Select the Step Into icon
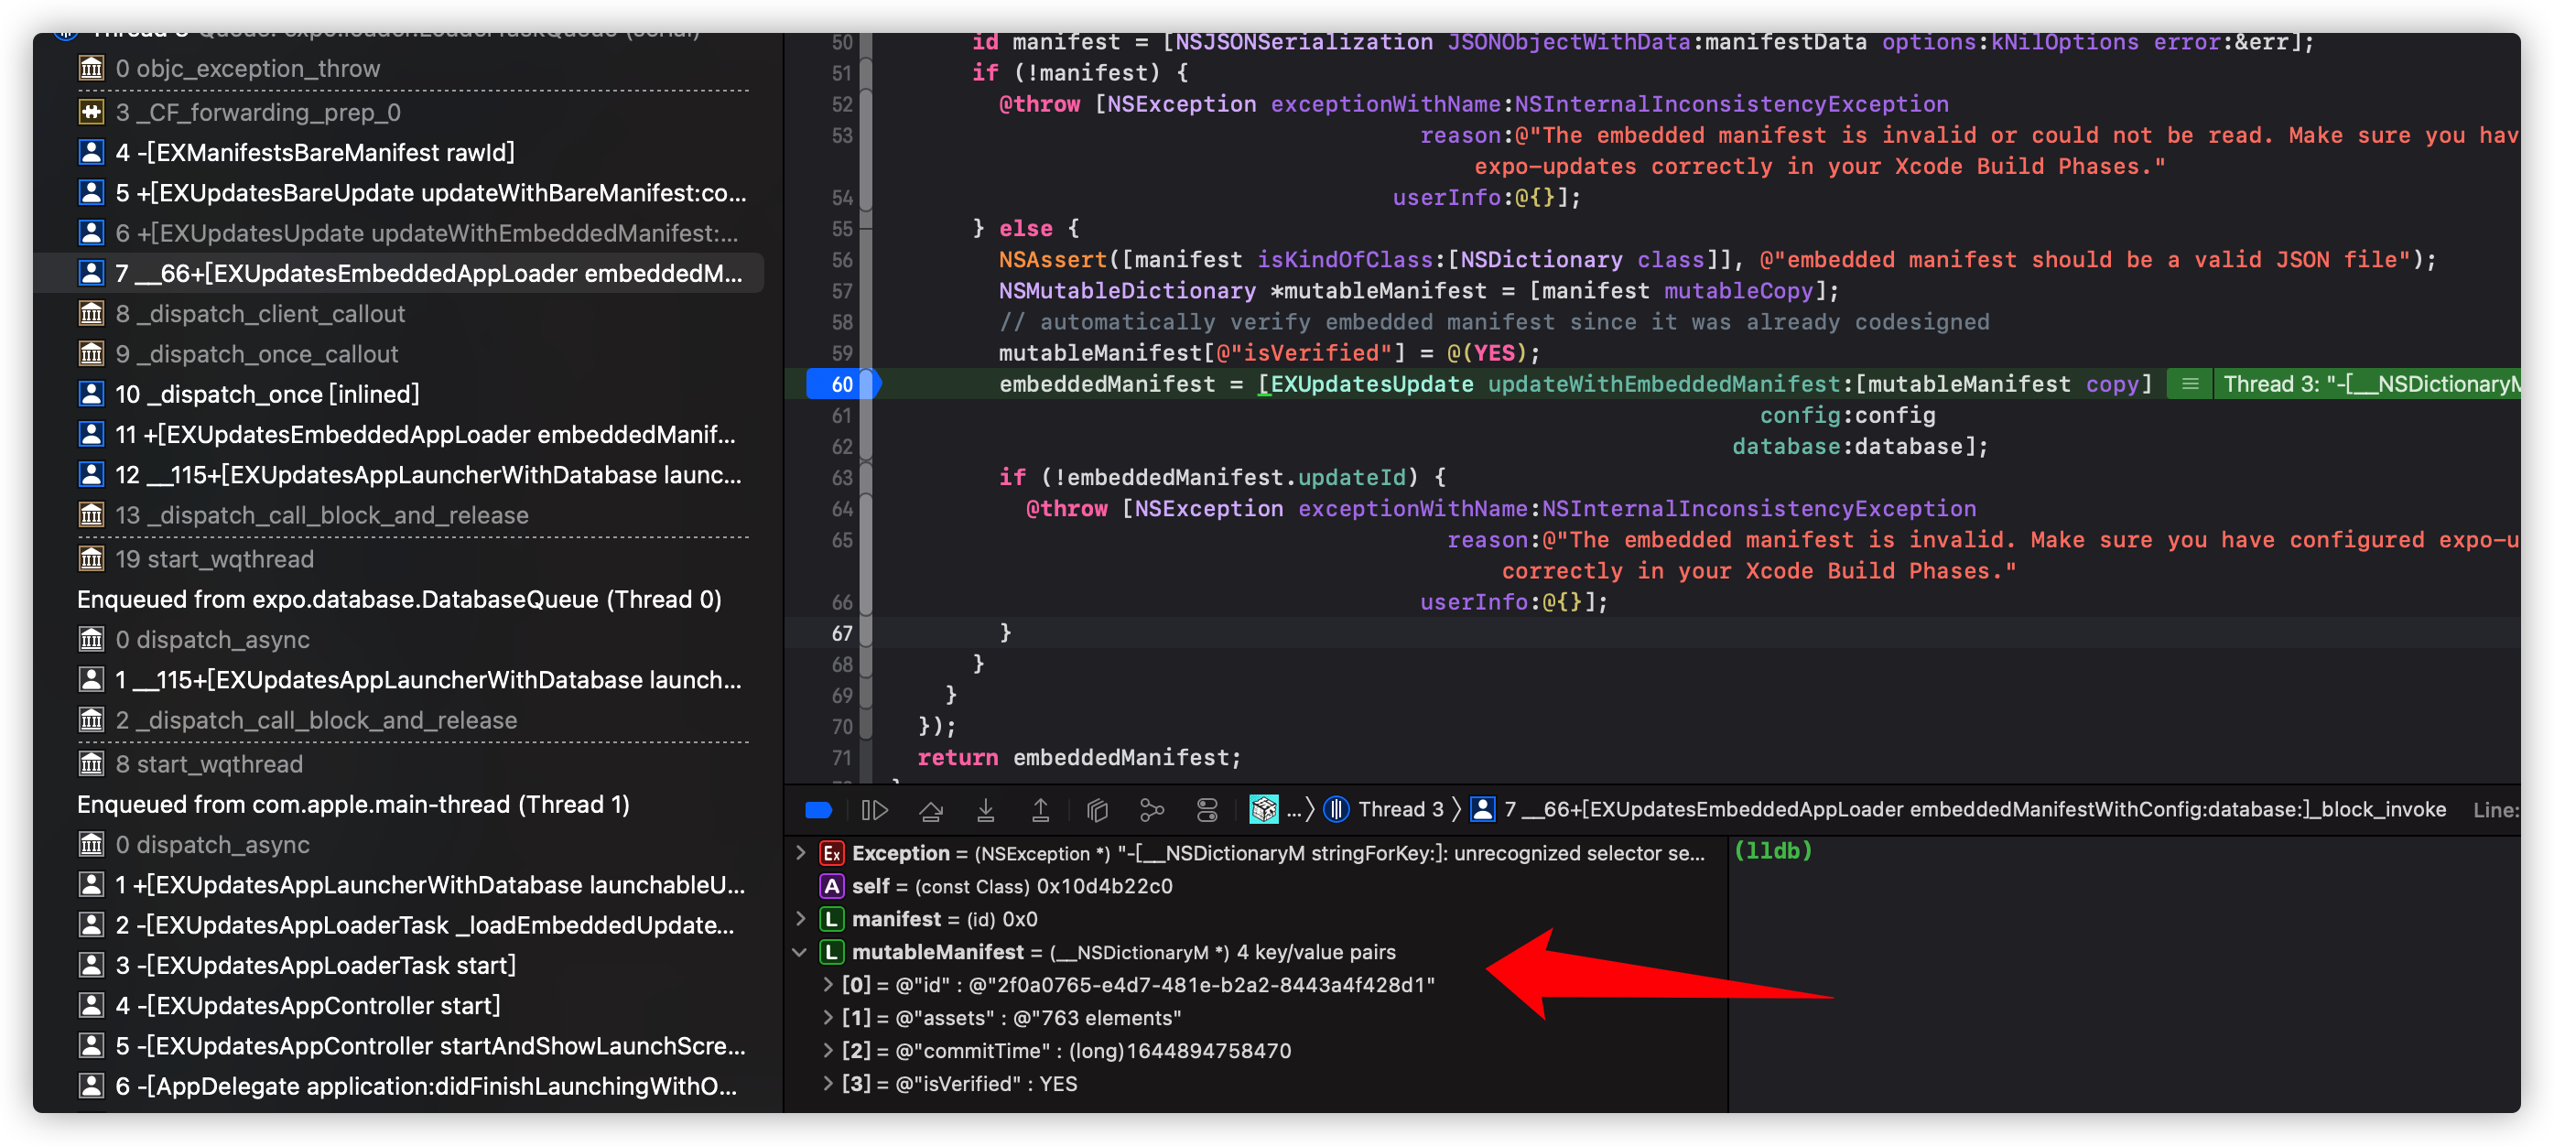 pos(987,809)
